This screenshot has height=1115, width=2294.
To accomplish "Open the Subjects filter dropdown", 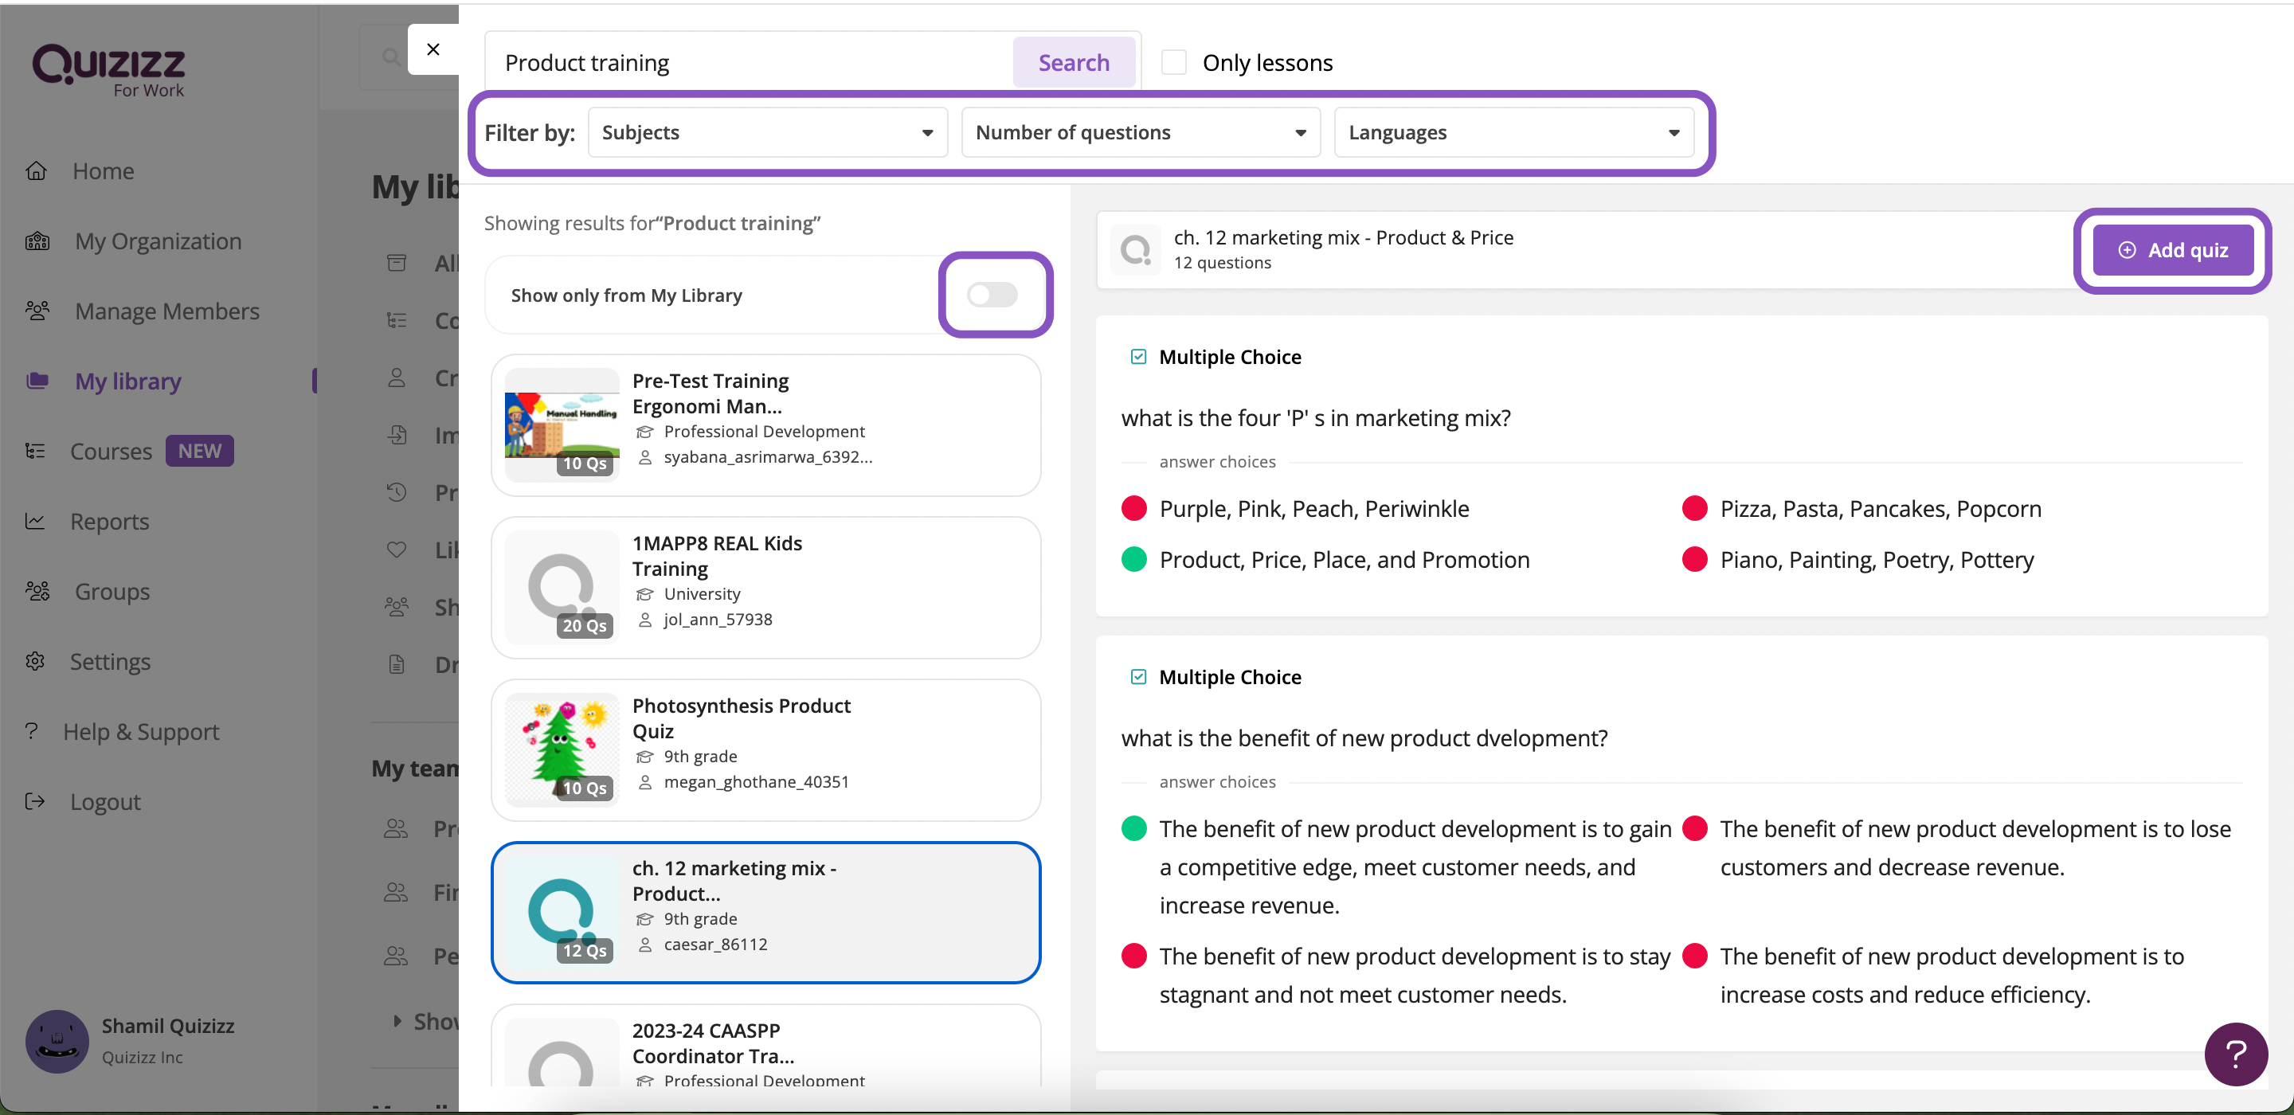I will (767, 133).
